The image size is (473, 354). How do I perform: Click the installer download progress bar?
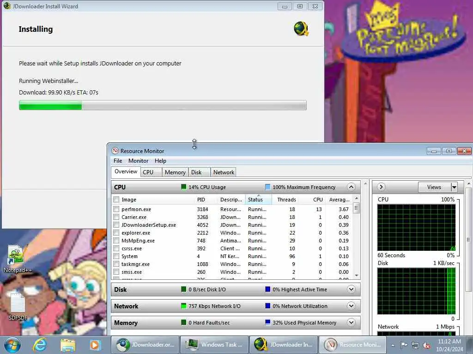point(163,105)
